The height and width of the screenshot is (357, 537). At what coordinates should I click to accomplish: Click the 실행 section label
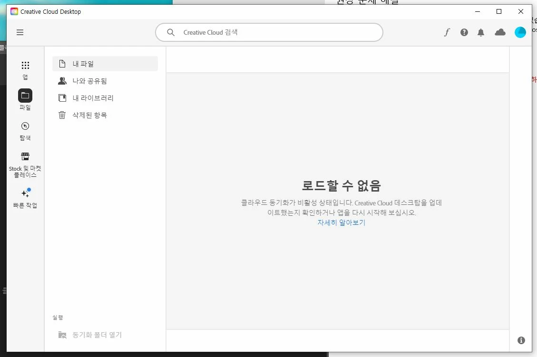tap(58, 318)
